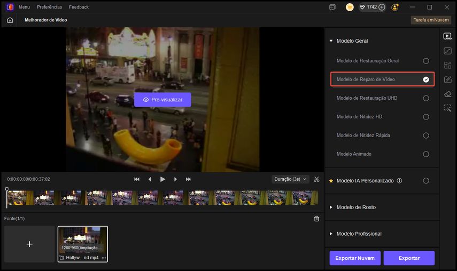457x271 pixels.
Task: Click the Exportar Nuvem button
Action: [x=355, y=258]
